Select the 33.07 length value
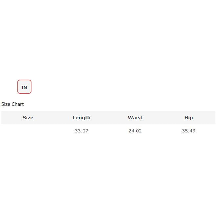 tap(81, 131)
